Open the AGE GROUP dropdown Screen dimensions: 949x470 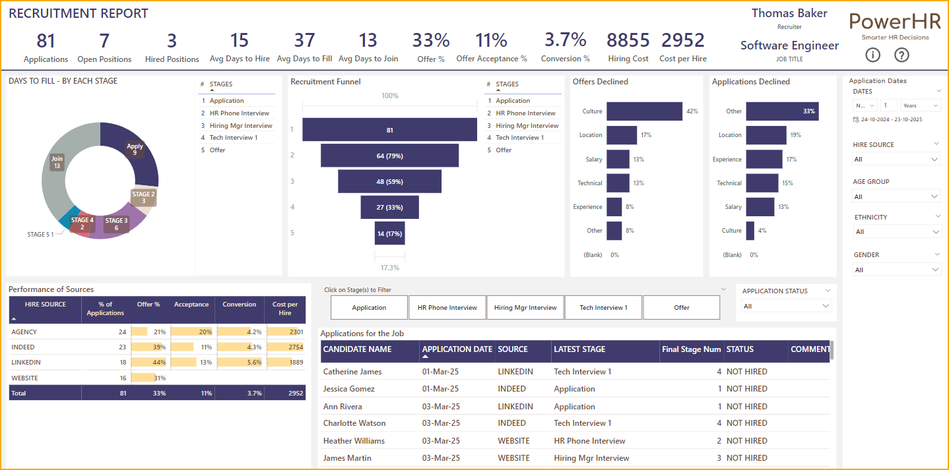click(x=896, y=196)
